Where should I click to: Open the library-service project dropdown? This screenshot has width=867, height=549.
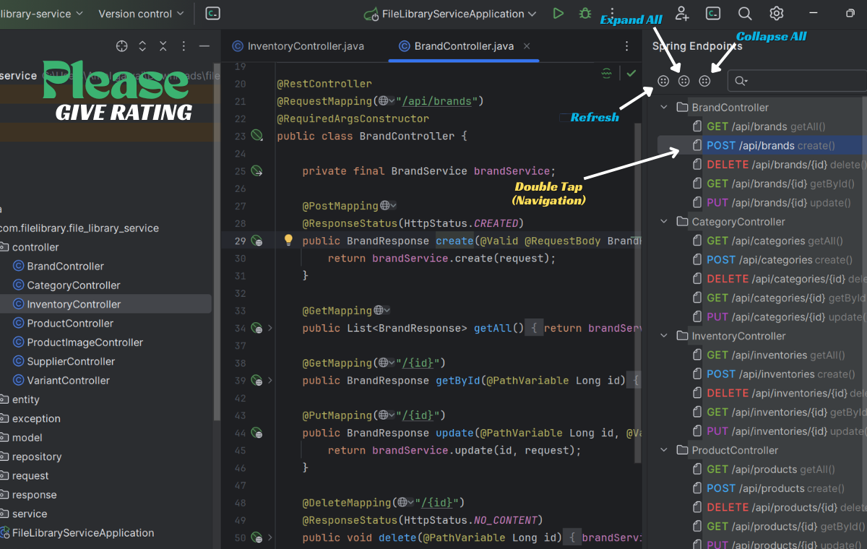[43, 14]
